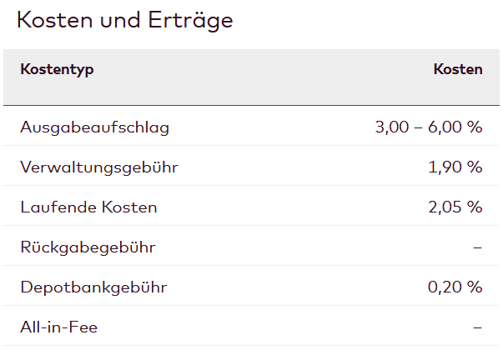Click the Kostentyp column header
Image resolution: width=503 pixels, height=360 pixels.
57,69
